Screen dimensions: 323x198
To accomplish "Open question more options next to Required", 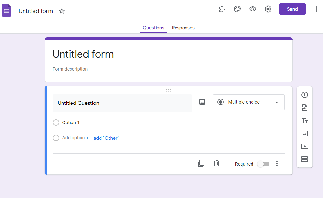I will [x=277, y=164].
